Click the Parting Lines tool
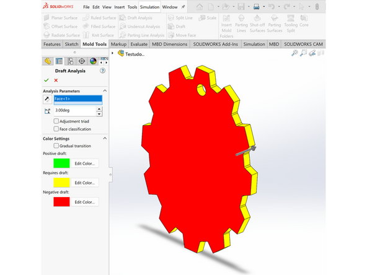 [241, 24]
